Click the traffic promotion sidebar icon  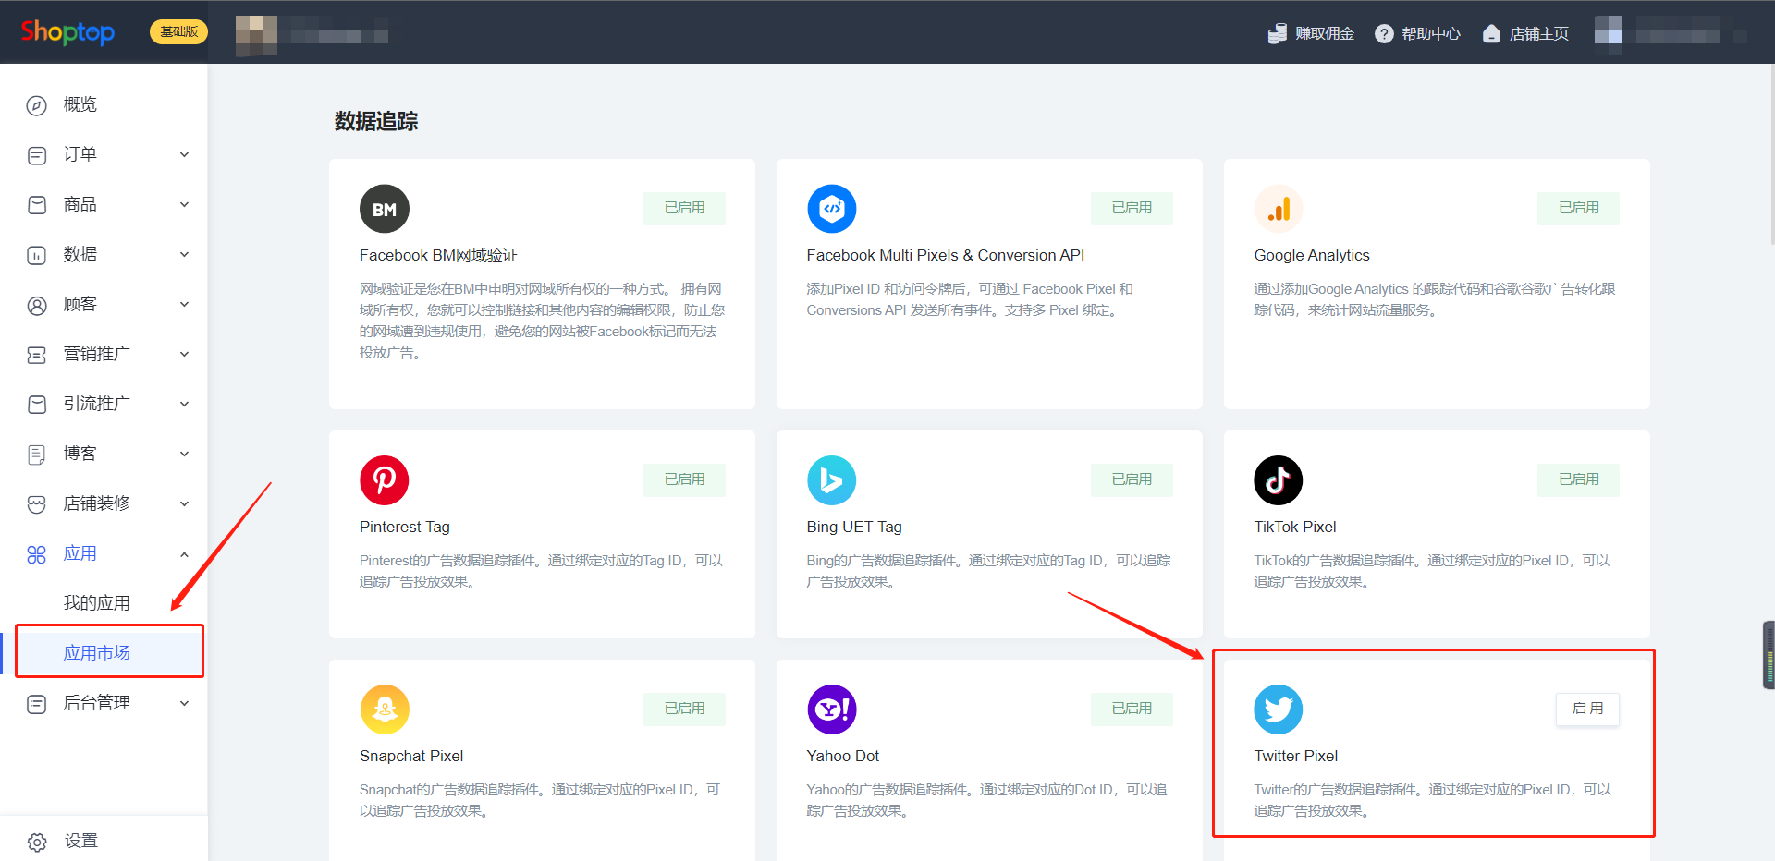click(37, 405)
